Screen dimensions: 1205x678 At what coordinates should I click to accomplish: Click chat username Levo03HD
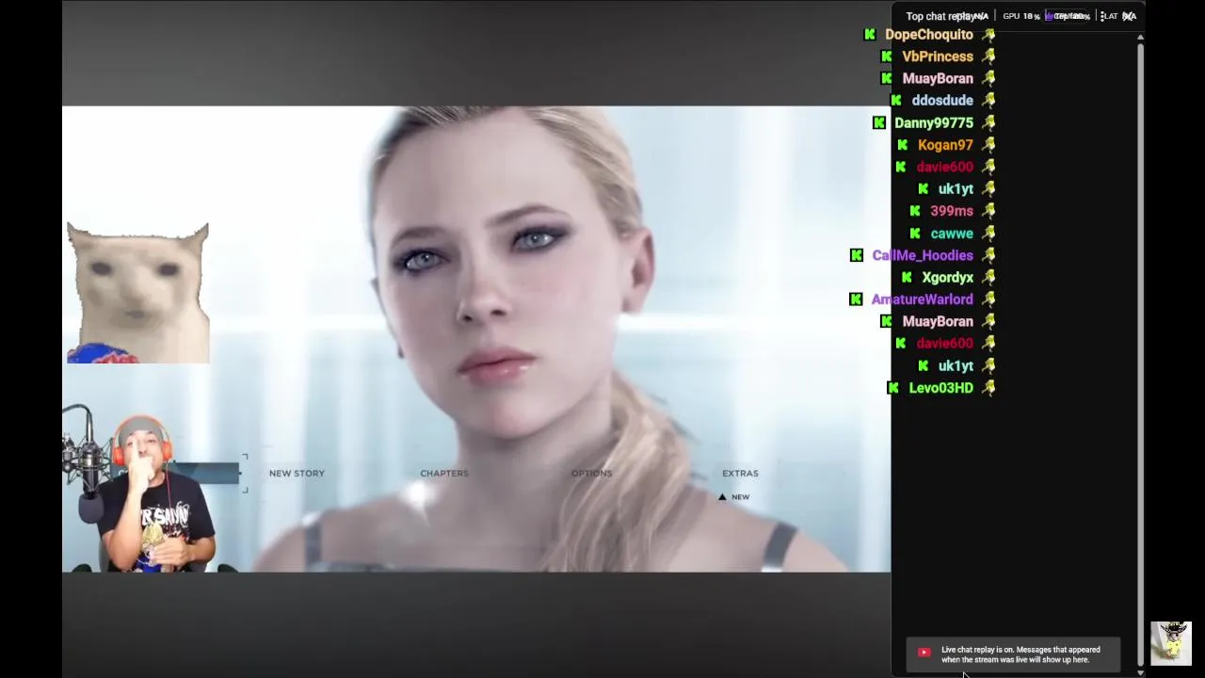pyautogui.click(x=940, y=388)
